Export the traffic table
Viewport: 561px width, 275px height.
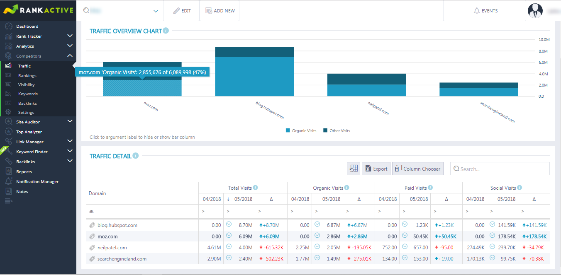(376, 169)
